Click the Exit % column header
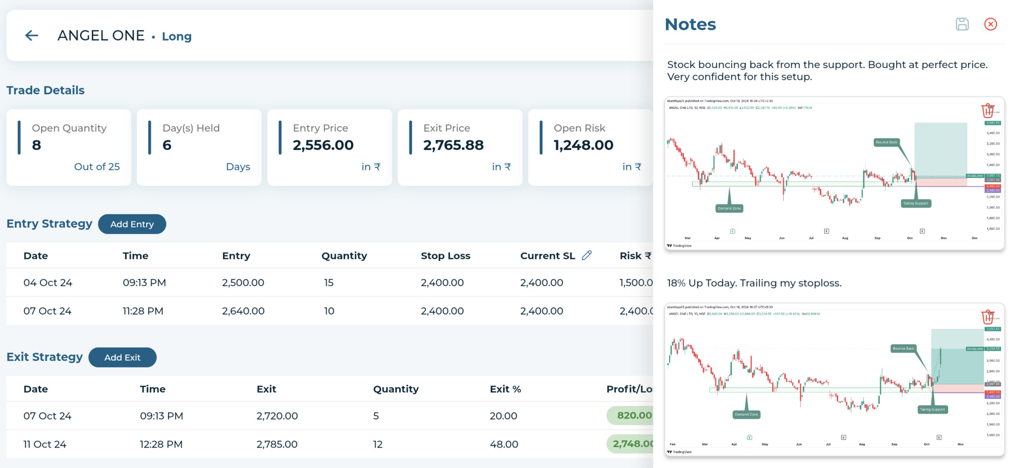The height and width of the screenshot is (468, 1012). 505,389
